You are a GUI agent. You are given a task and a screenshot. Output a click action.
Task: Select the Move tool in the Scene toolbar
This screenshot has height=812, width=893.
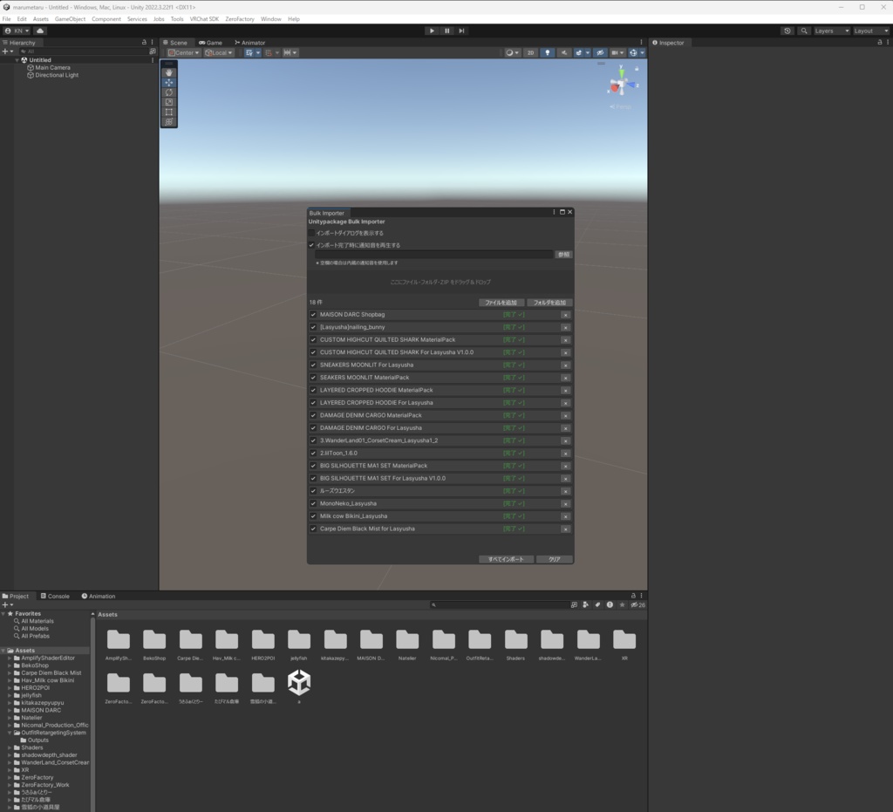[x=168, y=82]
